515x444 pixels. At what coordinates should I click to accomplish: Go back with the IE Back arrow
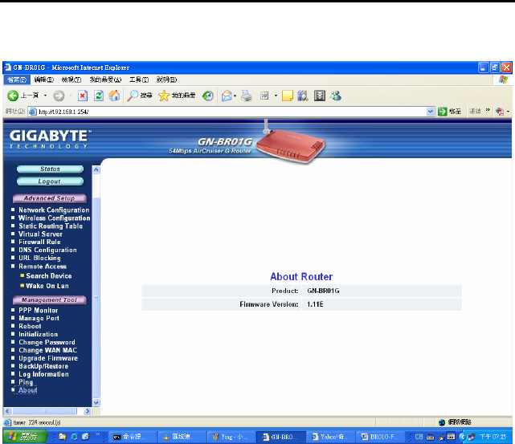(13, 96)
